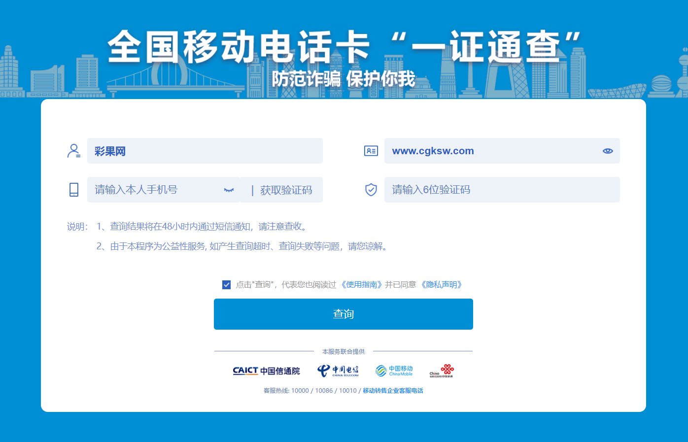Click the China Mobile logo
The width and height of the screenshot is (688, 442).
[x=394, y=371]
